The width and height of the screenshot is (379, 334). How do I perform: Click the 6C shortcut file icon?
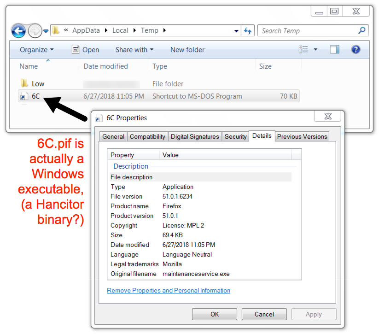point(23,96)
